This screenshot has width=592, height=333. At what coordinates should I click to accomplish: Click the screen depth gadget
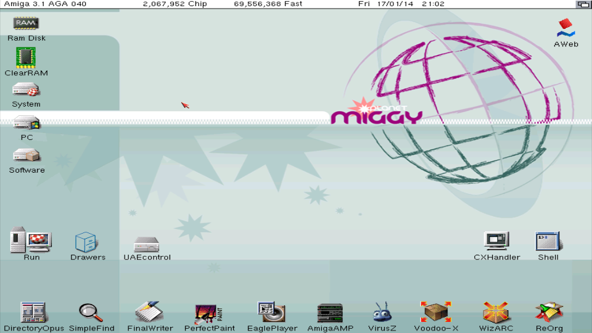(x=582, y=4)
